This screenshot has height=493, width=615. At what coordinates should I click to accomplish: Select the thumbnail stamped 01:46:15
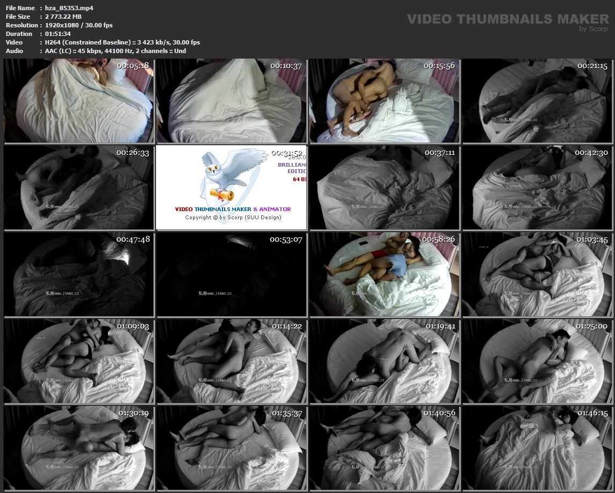(538, 448)
